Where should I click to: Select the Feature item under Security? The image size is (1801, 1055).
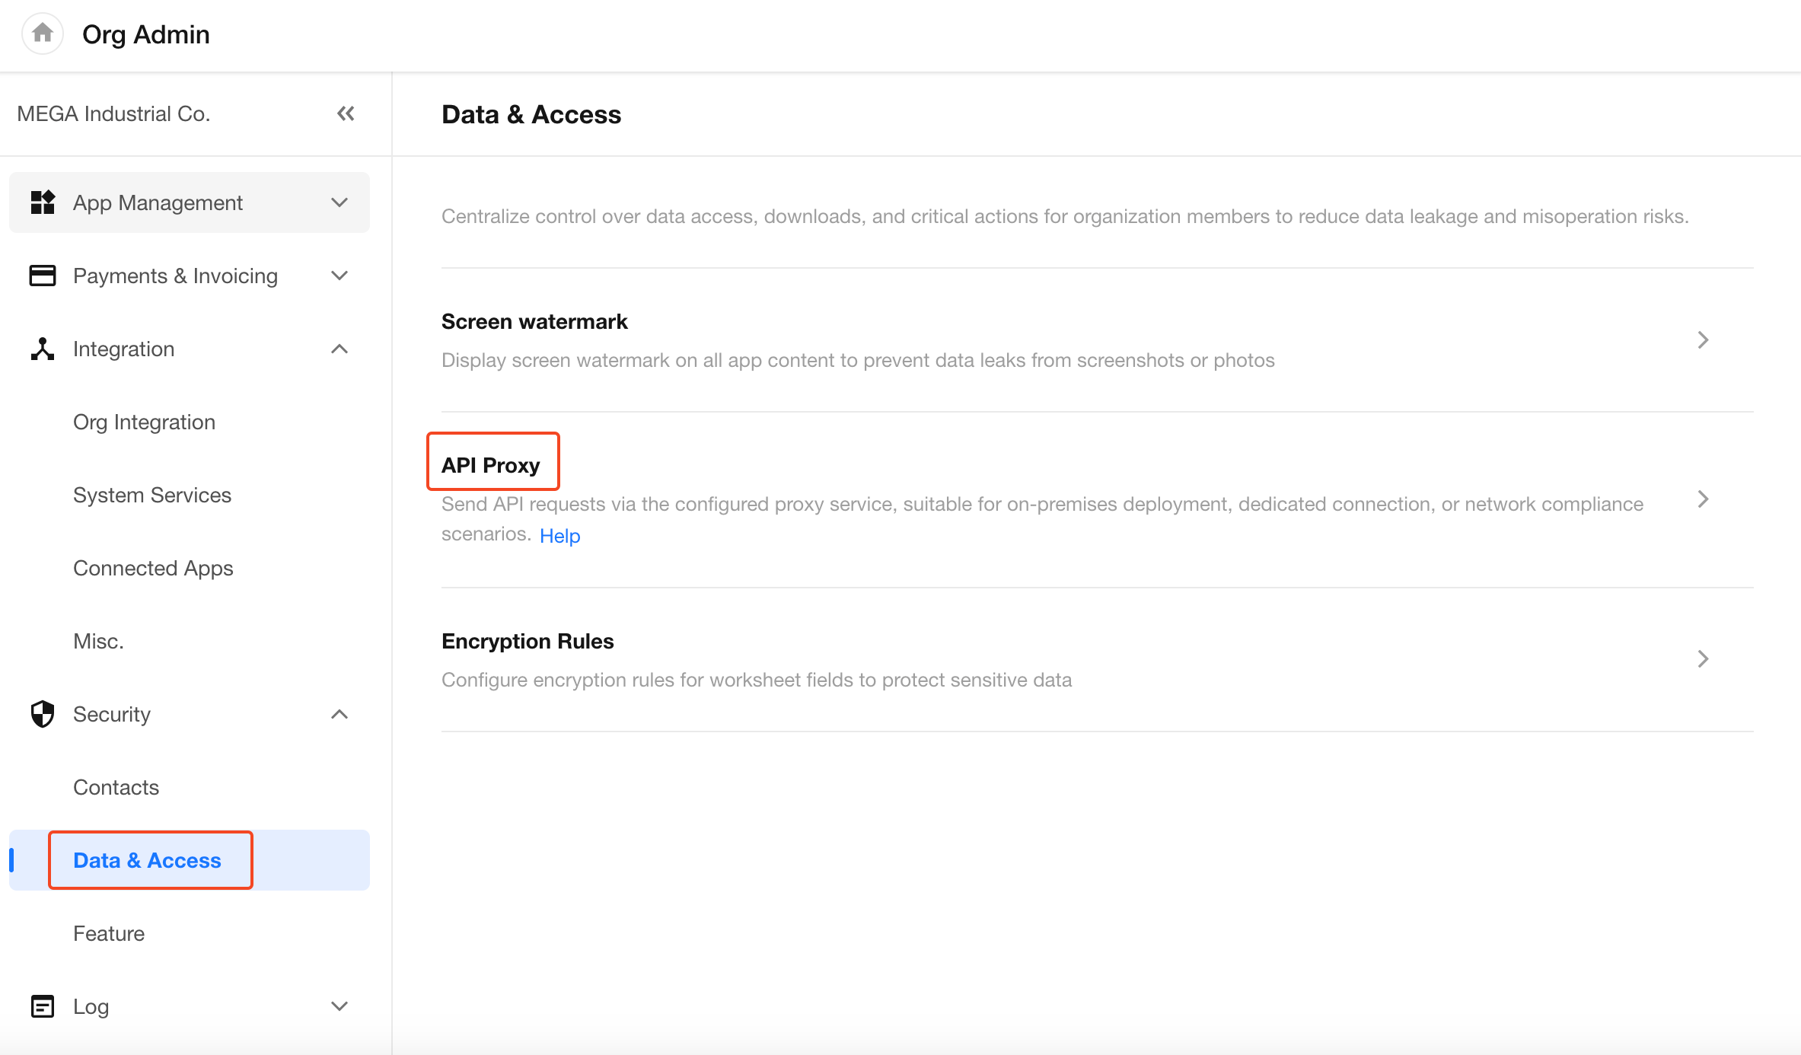click(109, 933)
